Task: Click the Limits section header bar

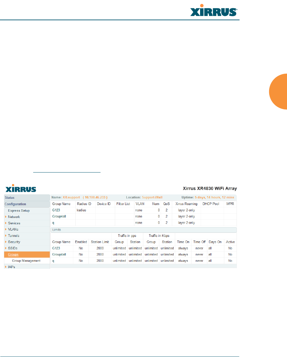Action: point(144,230)
